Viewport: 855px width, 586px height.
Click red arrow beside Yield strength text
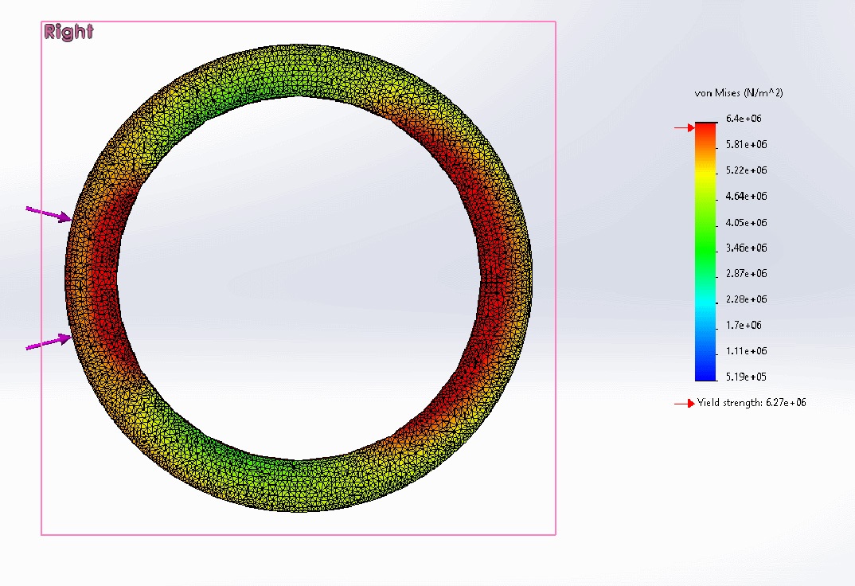tap(685, 404)
